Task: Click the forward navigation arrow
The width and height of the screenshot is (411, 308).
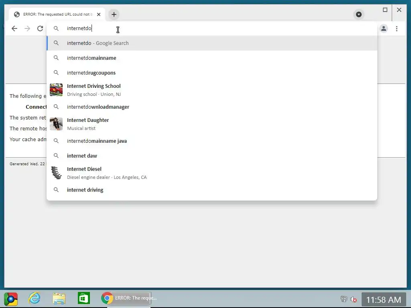Action: tap(27, 28)
